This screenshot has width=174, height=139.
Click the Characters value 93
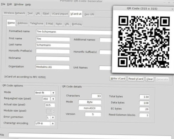click(x=96, y=96)
